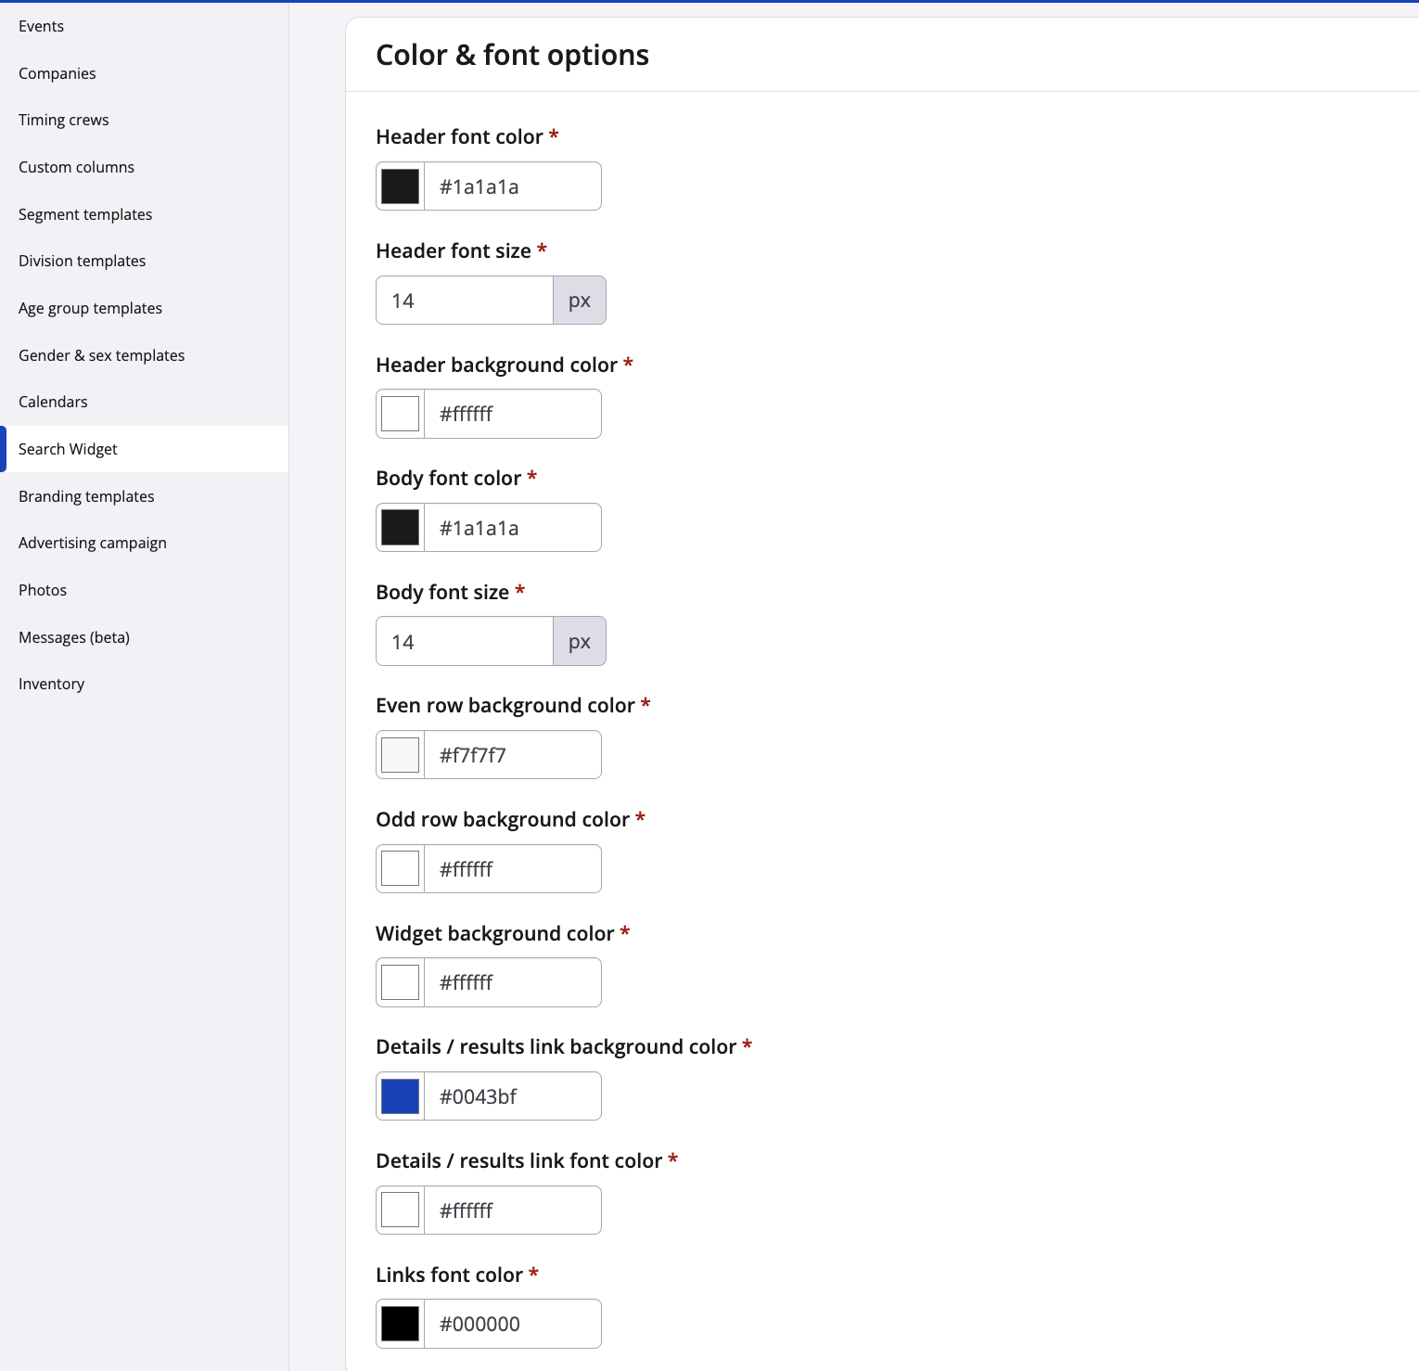1419x1371 pixels.
Task: Click the Widget background color swatch
Action: pyautogui.click(x=401, y=982)
